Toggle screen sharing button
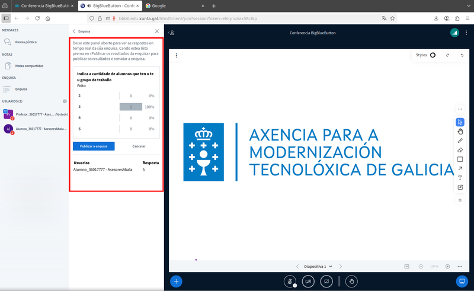The image size is (474, 291). pos(326,282)
